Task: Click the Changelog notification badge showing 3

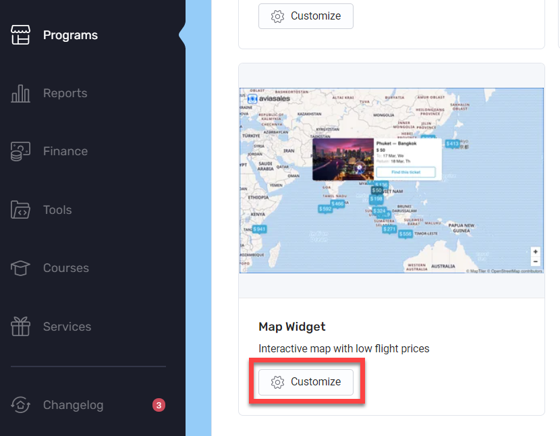Action: click(x=159, y=405)
